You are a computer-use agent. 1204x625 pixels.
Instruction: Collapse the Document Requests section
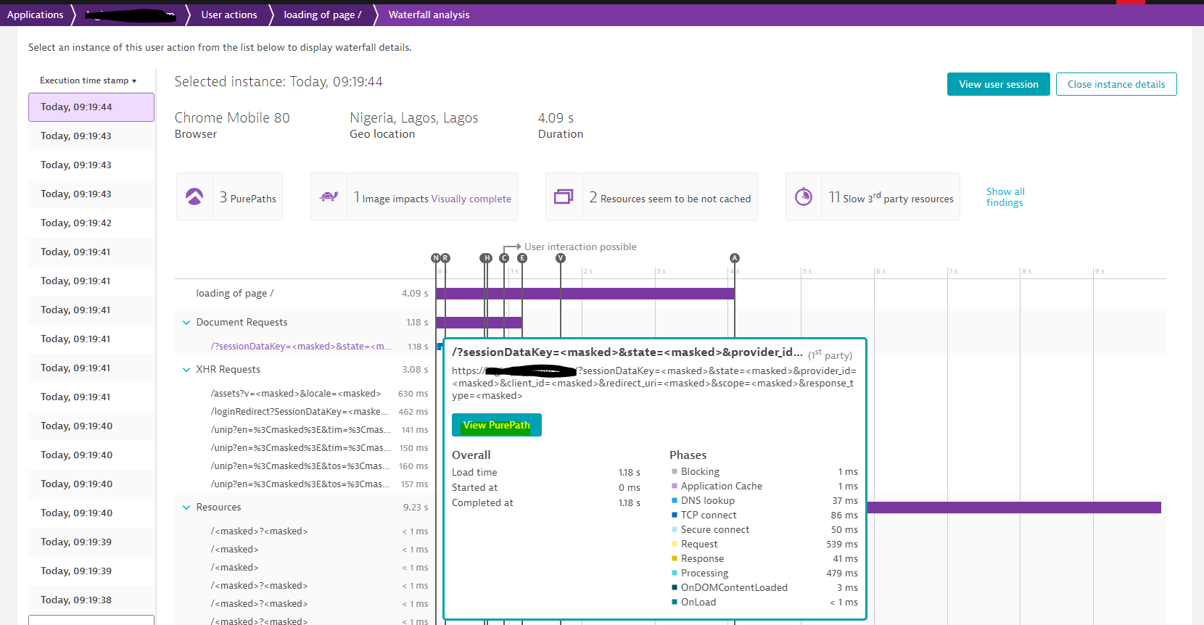tap(186, 323)
